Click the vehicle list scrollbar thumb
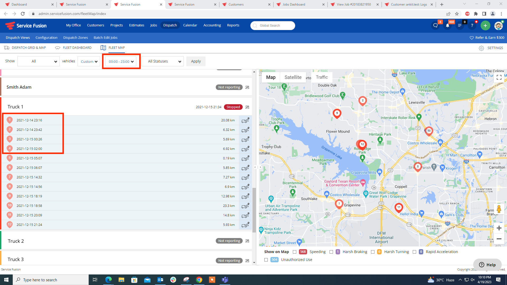507x285 pixels. pos(254,210)
